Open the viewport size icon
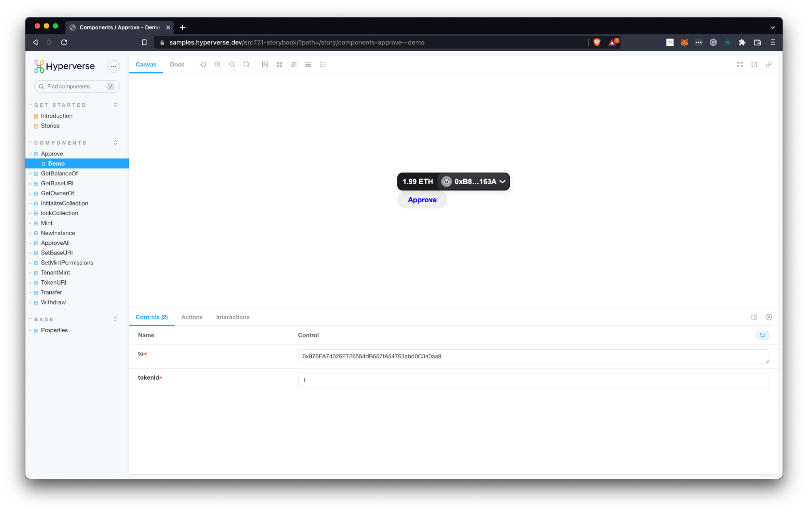 (294, 65)
